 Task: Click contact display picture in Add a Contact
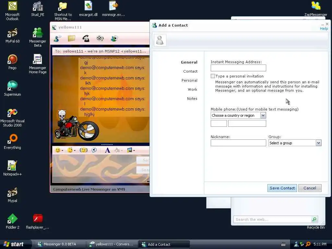[x=160, y=40]
